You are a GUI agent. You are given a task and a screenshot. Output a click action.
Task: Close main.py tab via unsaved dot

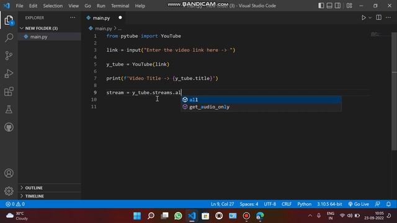(120, 17)
